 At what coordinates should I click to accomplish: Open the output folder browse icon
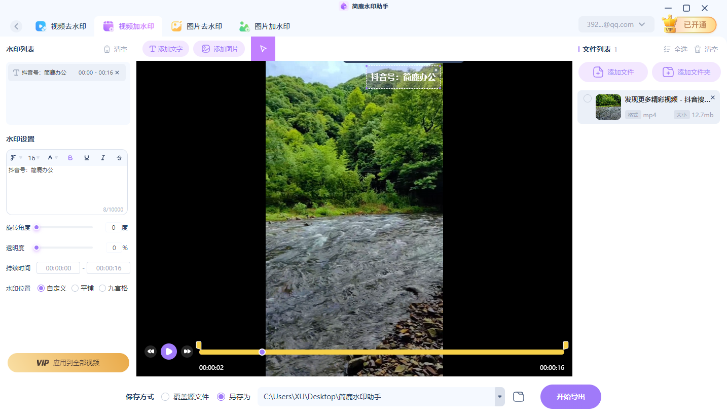[518, 397]
